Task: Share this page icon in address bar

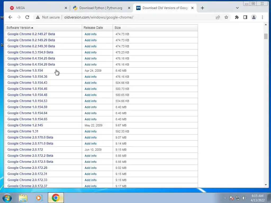Action: pos(218,17)
